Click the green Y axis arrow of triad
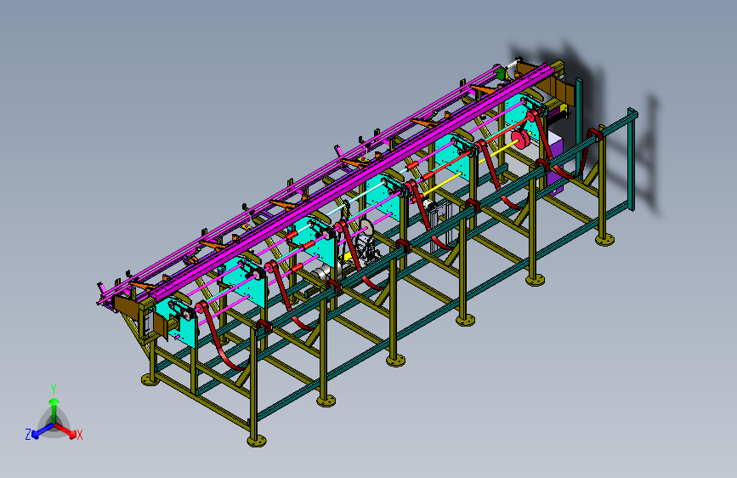The image size is (737, 478). 54,409
